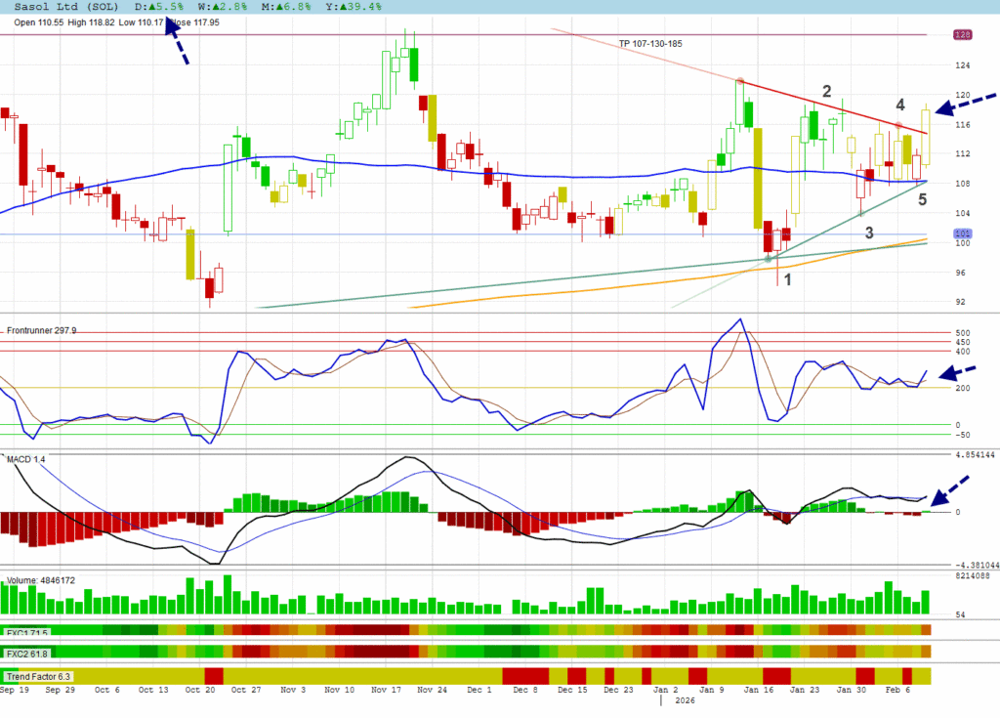
Task: Click the dashed arrow pointing at latest candle
Action: click(966, 103)
